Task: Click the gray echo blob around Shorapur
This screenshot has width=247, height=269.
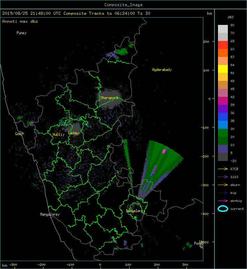Action: pyautogui.click(x=110, y=99)
